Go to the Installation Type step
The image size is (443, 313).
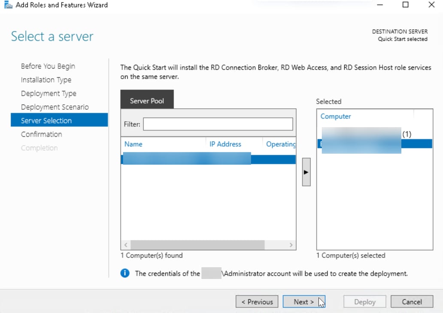(x=46, y=80)
